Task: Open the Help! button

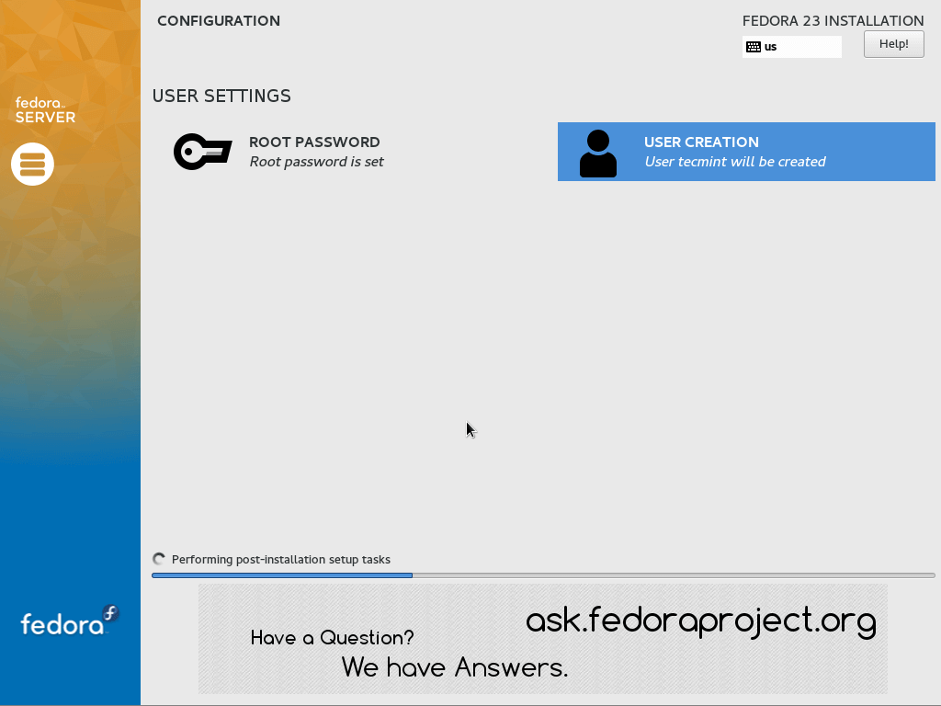Action: coord(893,44)
